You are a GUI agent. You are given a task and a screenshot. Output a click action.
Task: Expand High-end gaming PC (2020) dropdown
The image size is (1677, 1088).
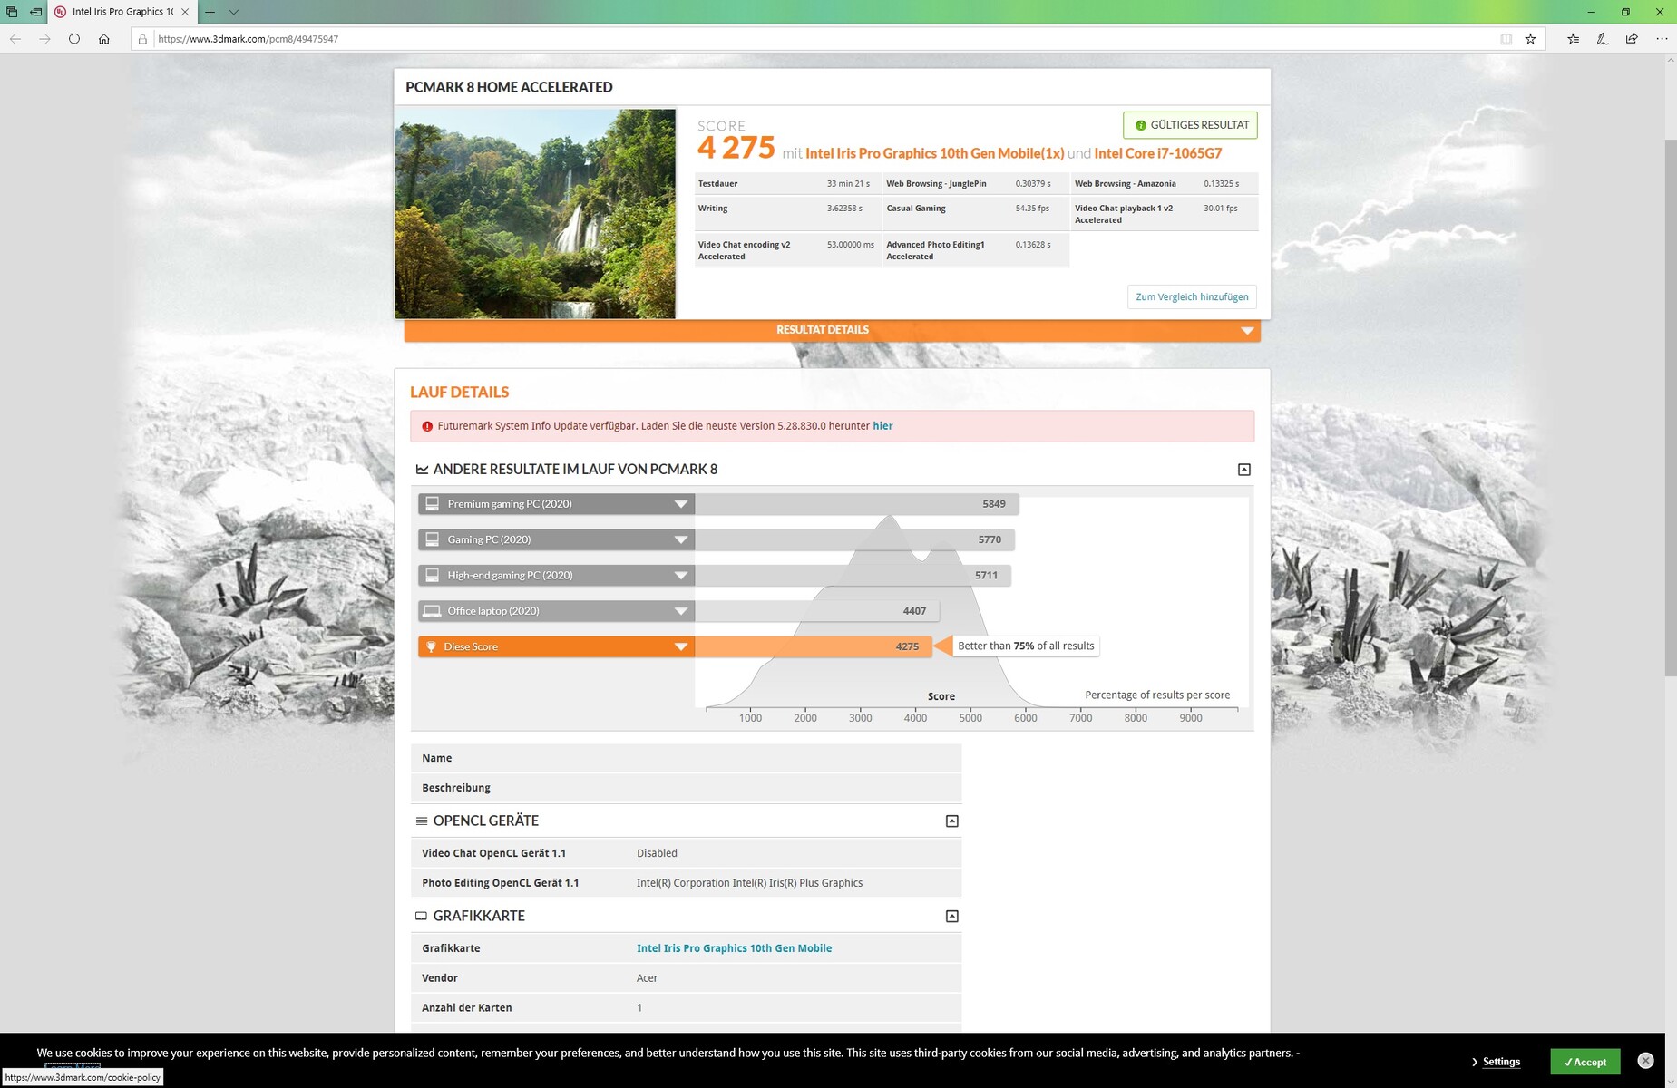680,575
